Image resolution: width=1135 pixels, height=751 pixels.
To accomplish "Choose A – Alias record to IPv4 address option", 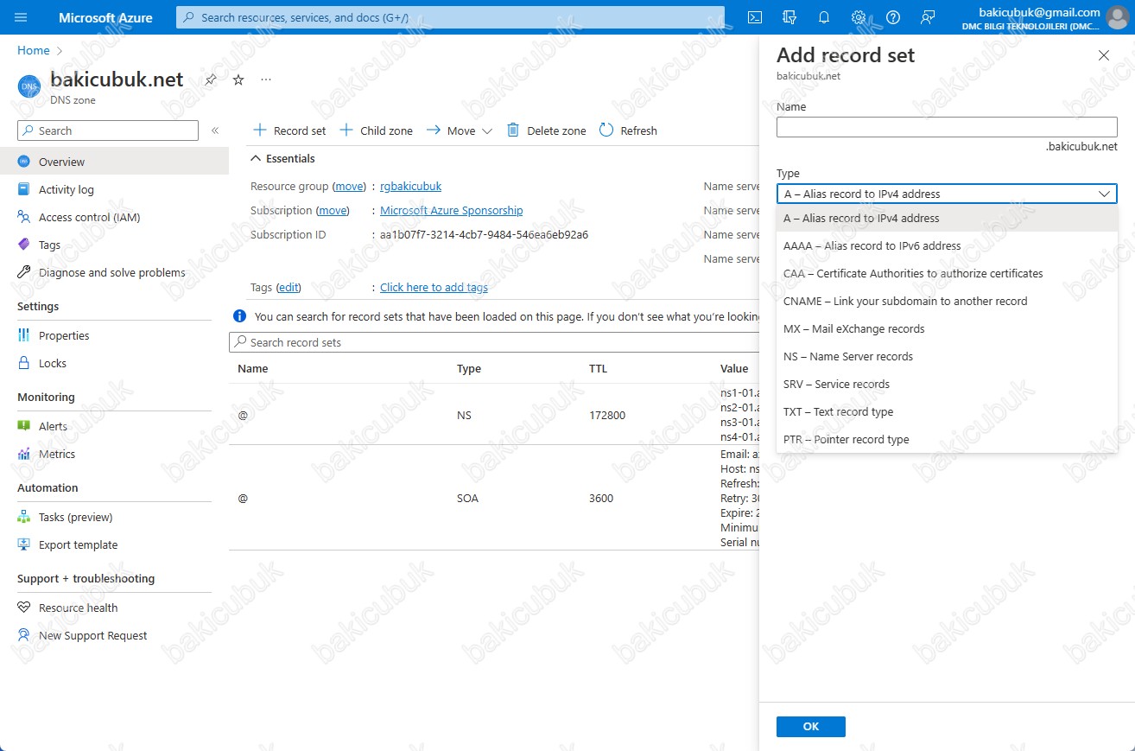I will (947, 218).
